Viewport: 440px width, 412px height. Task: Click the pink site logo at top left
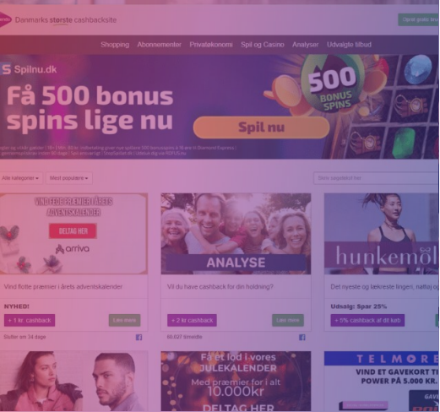(5, 19)
